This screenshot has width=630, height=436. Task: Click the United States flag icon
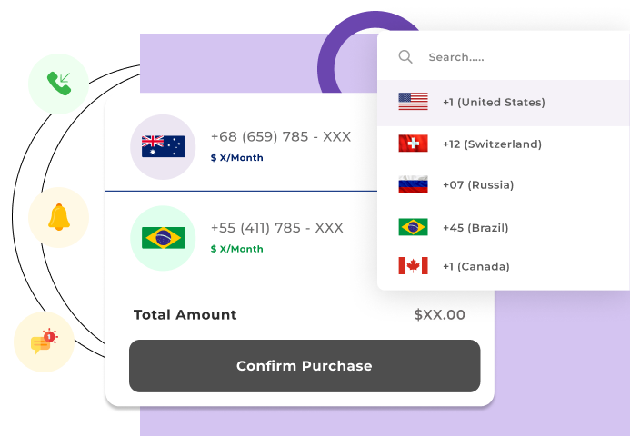click(413, 102)
